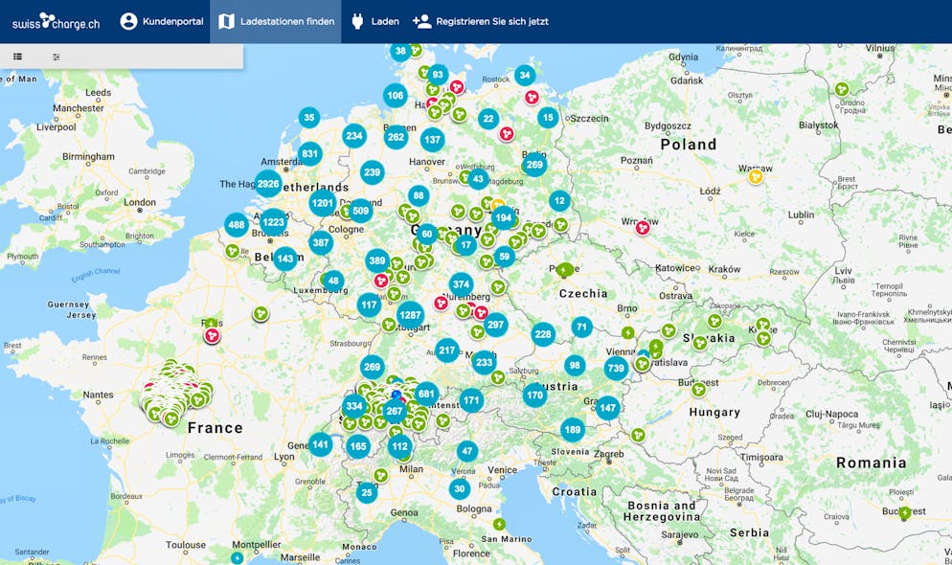
Task: Click the Kundenportal user account icon
Action: (128, 21)
